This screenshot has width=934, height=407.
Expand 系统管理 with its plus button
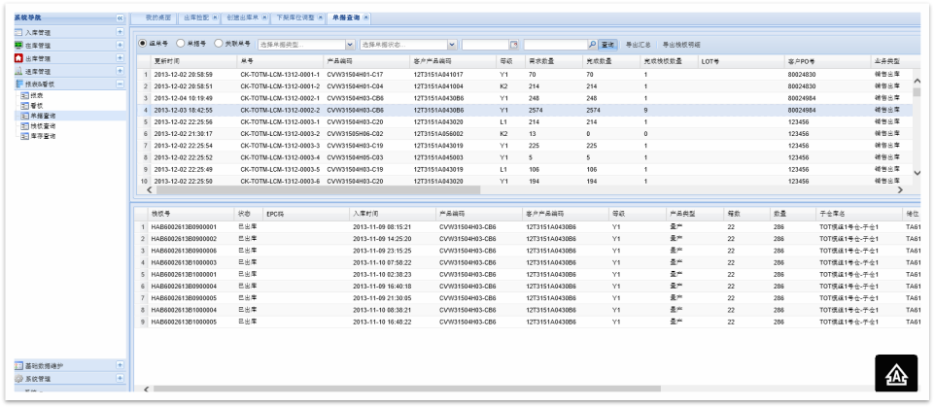(x=120, y=379)
